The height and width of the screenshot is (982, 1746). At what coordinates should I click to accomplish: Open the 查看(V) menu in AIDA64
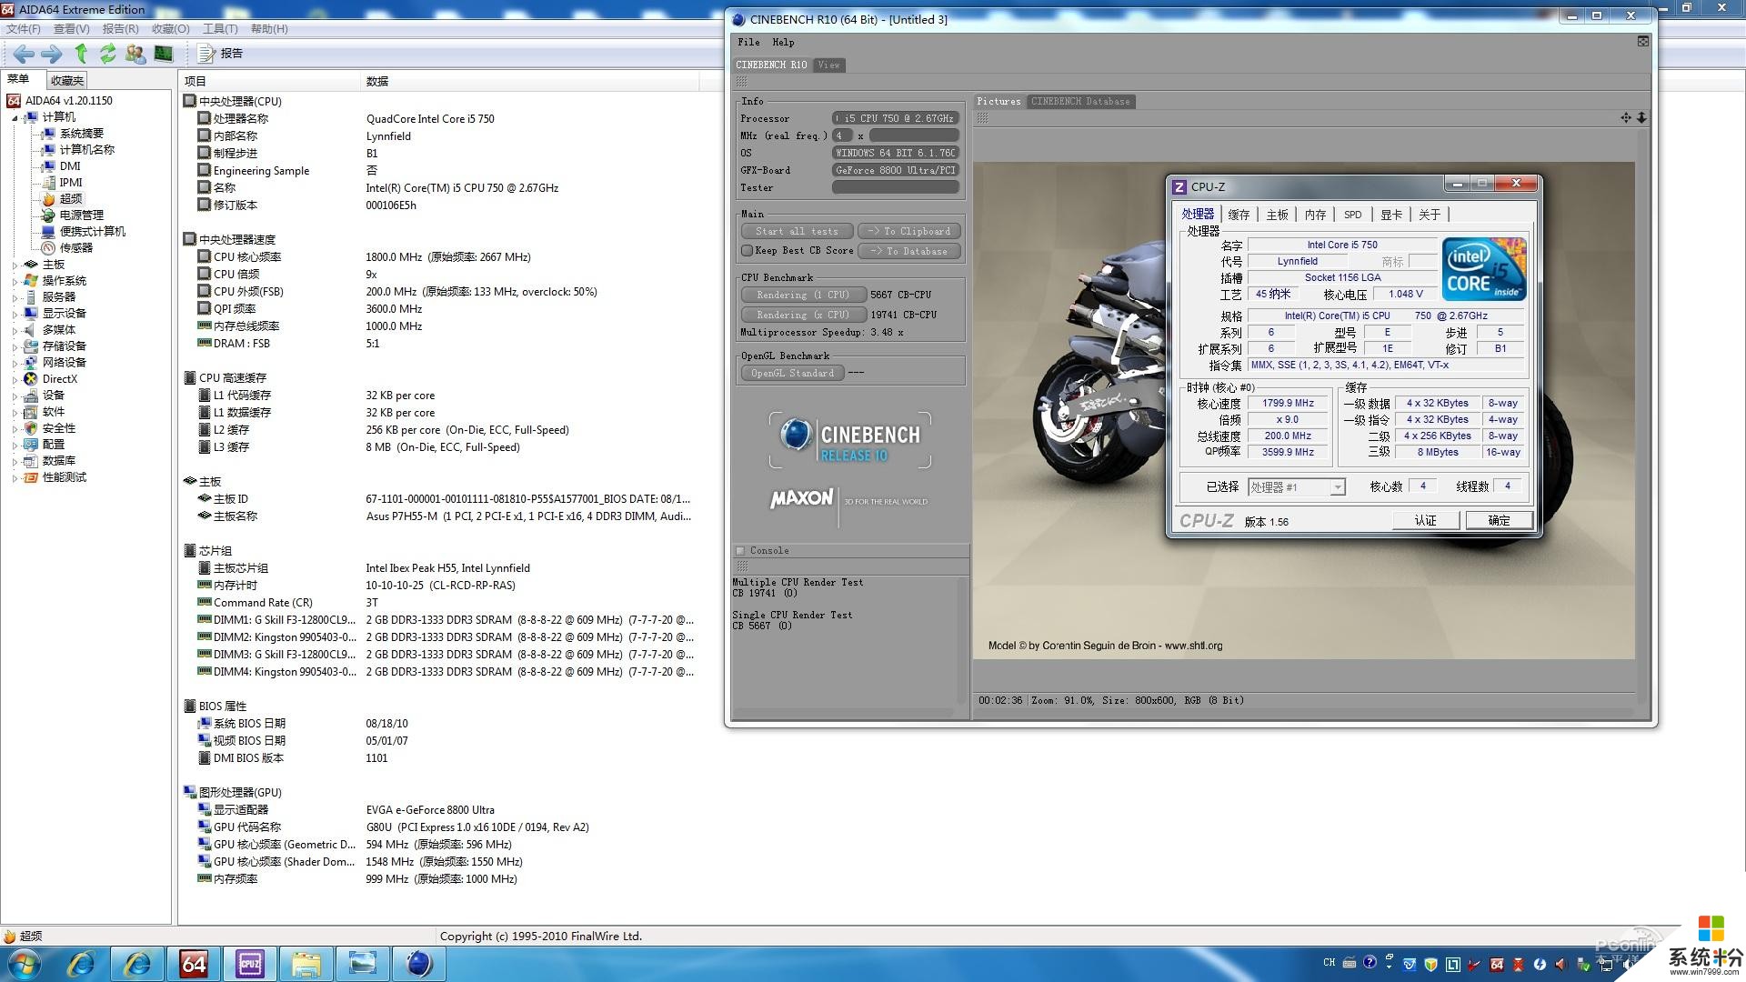[x=71, y=29]
